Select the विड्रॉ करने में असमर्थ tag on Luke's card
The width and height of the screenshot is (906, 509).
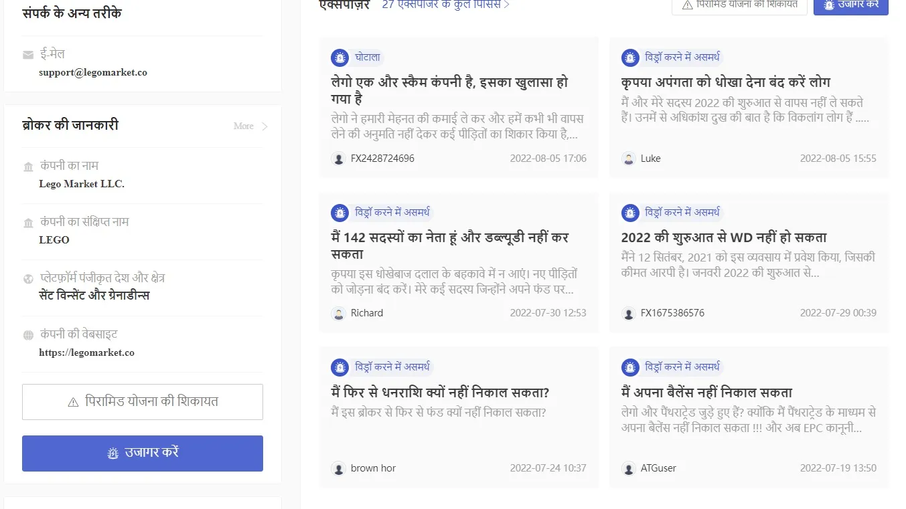pyautogui.click(x=682, y=58)
